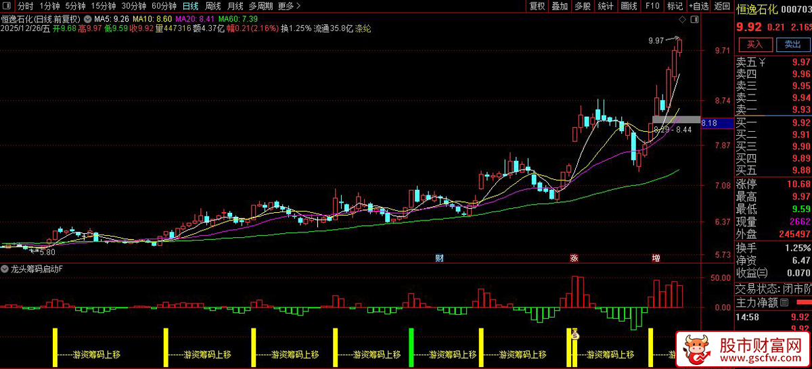Viewport: 812px width, 369px height.
Task: Click the 复权 adjustment button
Action: (537, 6)
